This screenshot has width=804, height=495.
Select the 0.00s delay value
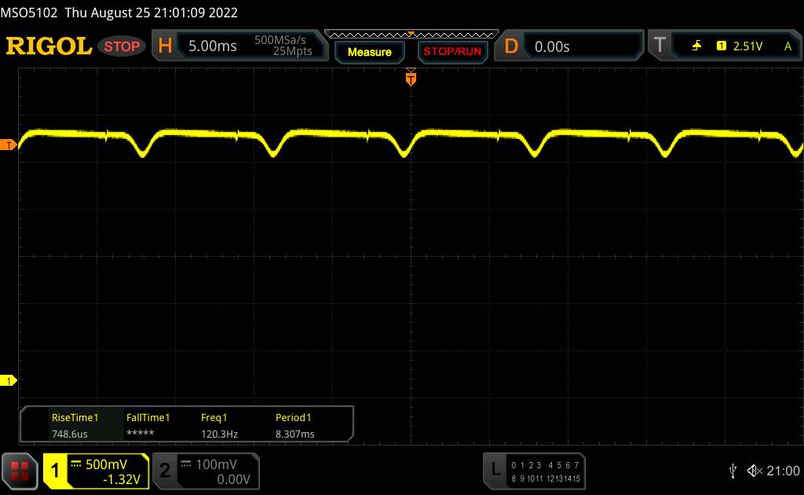[x=552, y=46]
